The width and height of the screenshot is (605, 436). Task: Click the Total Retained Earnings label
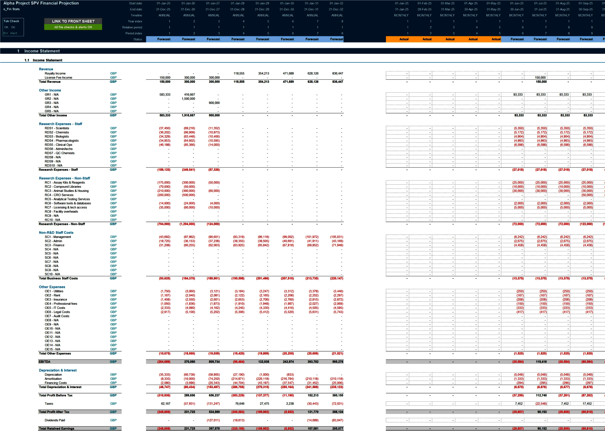pos(56,428)
